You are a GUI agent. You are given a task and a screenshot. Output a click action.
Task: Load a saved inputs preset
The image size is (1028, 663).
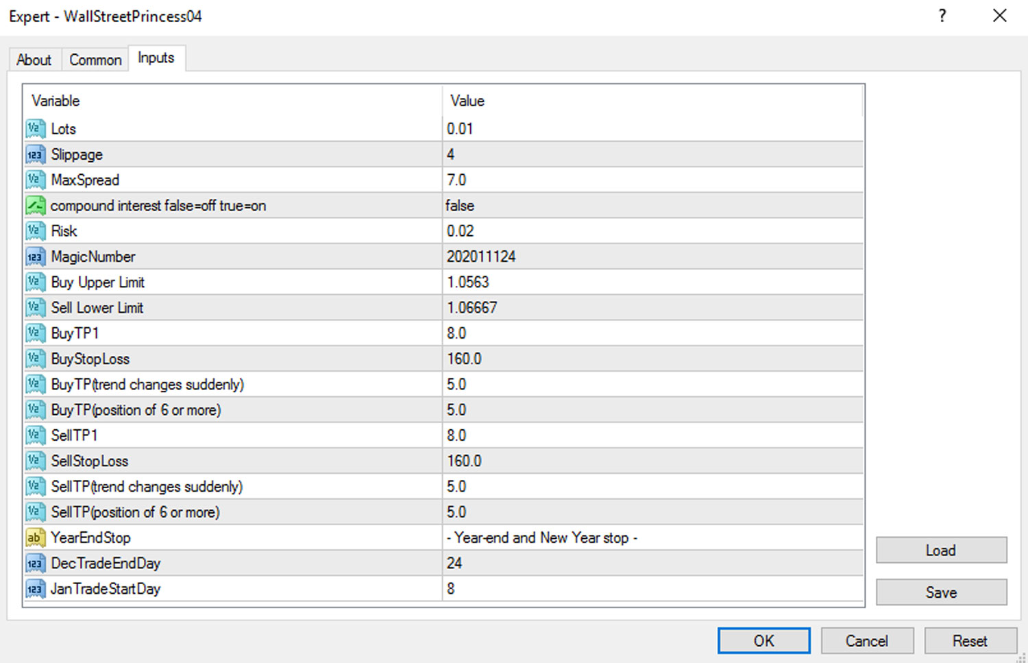tap(941, 551)
